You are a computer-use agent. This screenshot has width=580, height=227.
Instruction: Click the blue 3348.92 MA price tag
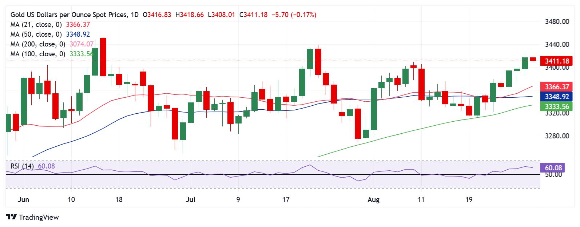pyautogui.click(x=557, y=97)
